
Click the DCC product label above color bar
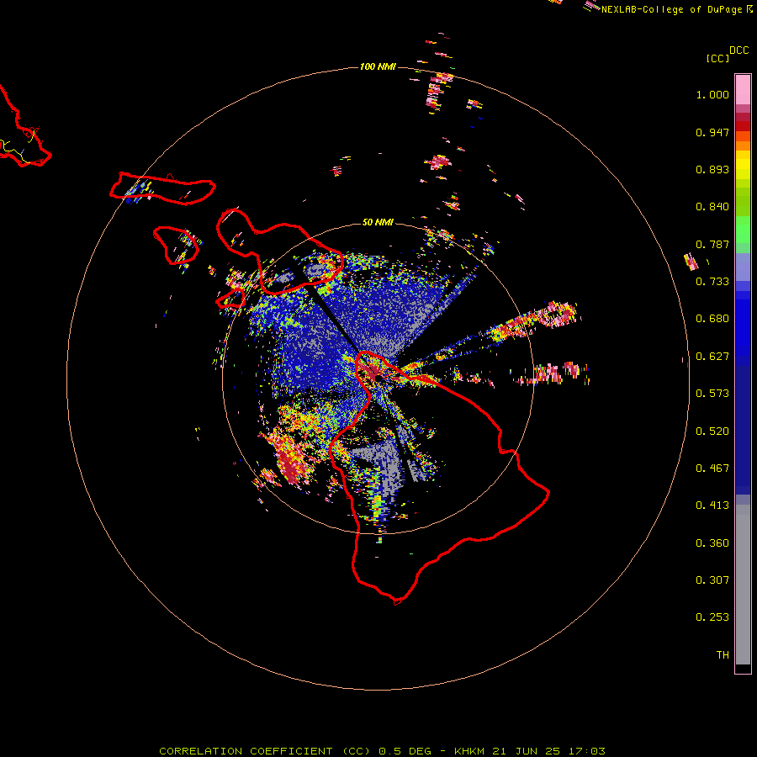[x=738, y=50]
